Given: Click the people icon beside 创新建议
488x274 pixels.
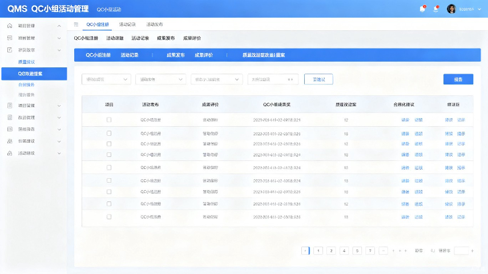Looking at the screenshot, I should click(10, 141).
